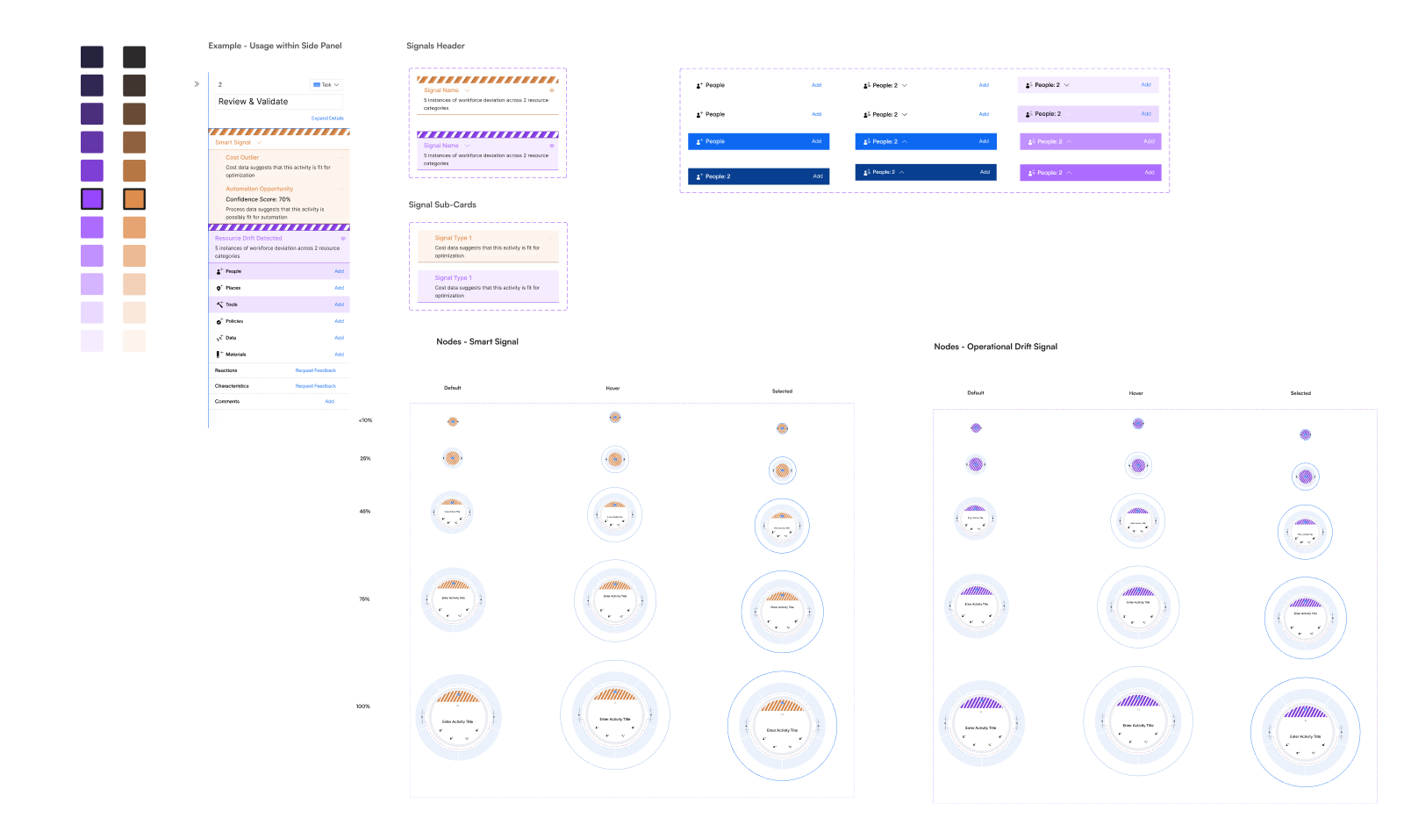Click the 'Cost Outlier' card title
Viewport: 1404px width, 839px height.
tap(242, 158)
